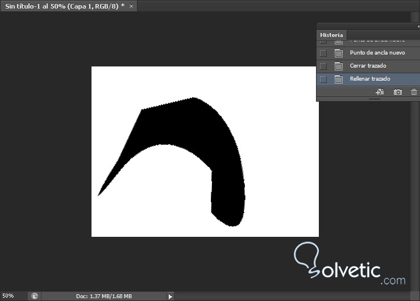This screenshot has width=420, height=301.
Task: Toggle history brush source for Rellenar trazado
Action: click(x=323, y=79)
